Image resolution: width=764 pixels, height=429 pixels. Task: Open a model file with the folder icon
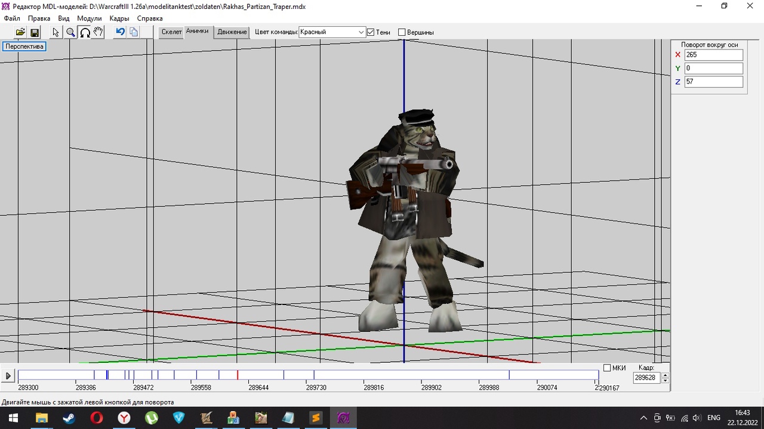pyautogui.click(x=20, y=32)
